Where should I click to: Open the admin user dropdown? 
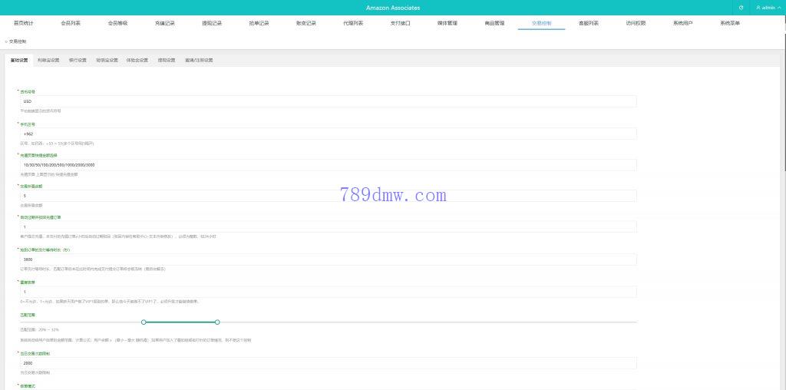pyautogui.click(x=768, y=8)
